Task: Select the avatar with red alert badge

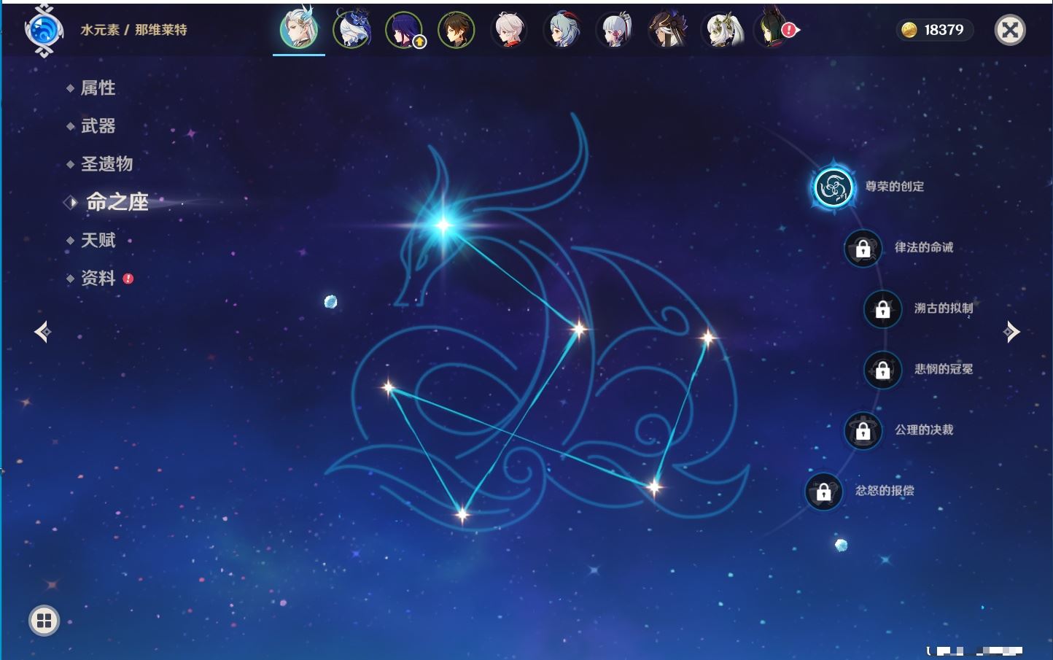Action: point(773,30)
